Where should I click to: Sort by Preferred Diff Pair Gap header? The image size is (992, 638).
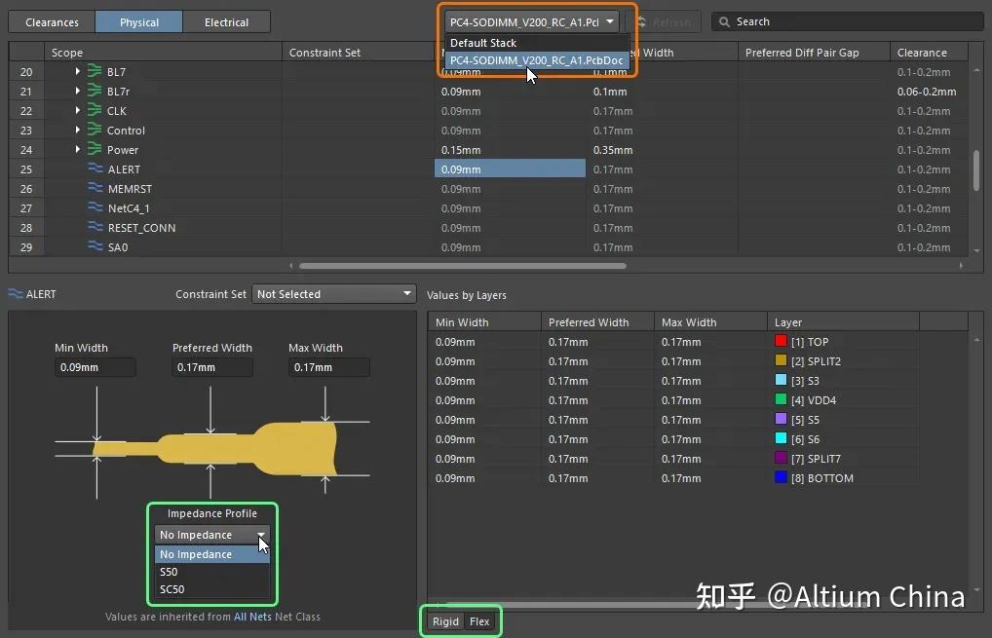point(814,53)
